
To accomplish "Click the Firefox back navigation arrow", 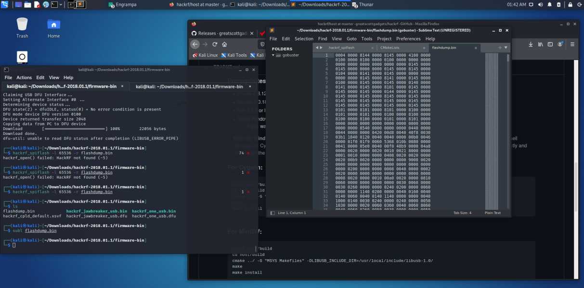I will tap(195, 44).
